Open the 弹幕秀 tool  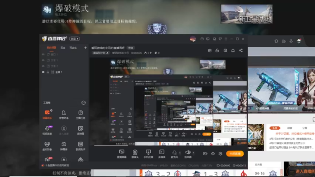click(64, 146)
